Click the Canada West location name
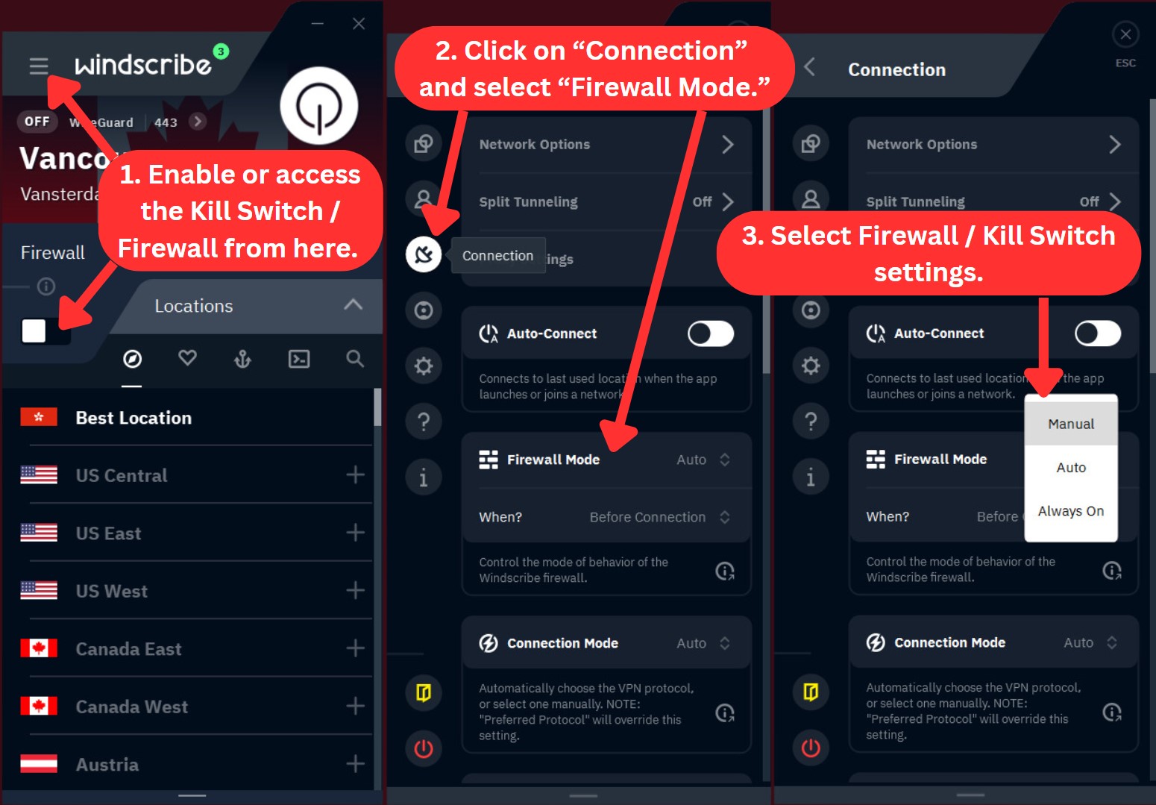The height and width of the screenshot is (805, 1156). (132, 707)
